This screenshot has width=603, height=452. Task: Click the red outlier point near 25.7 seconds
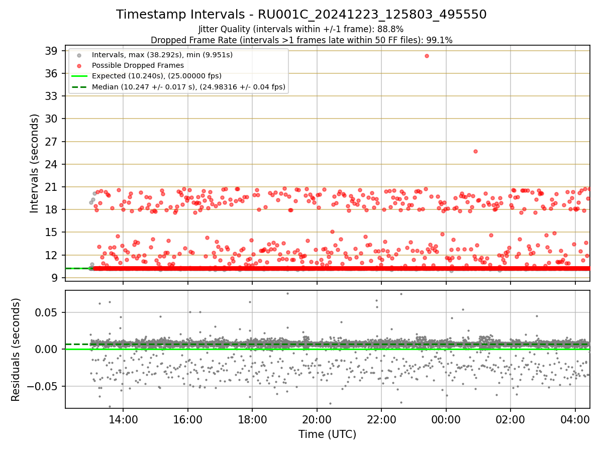tap(475, 151)
